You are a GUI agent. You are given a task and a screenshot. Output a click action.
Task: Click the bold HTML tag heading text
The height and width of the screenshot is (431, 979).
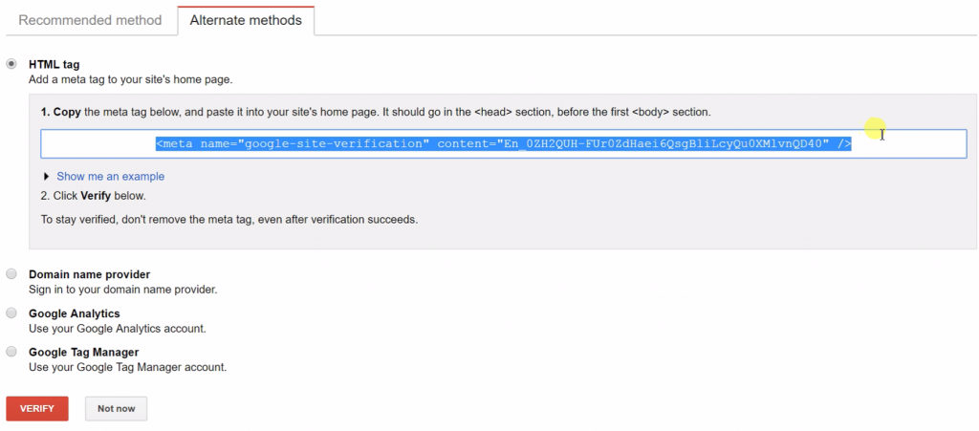(54, 64)
